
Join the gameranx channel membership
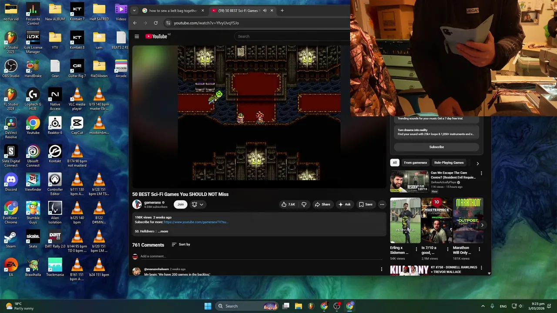point(181,204)
